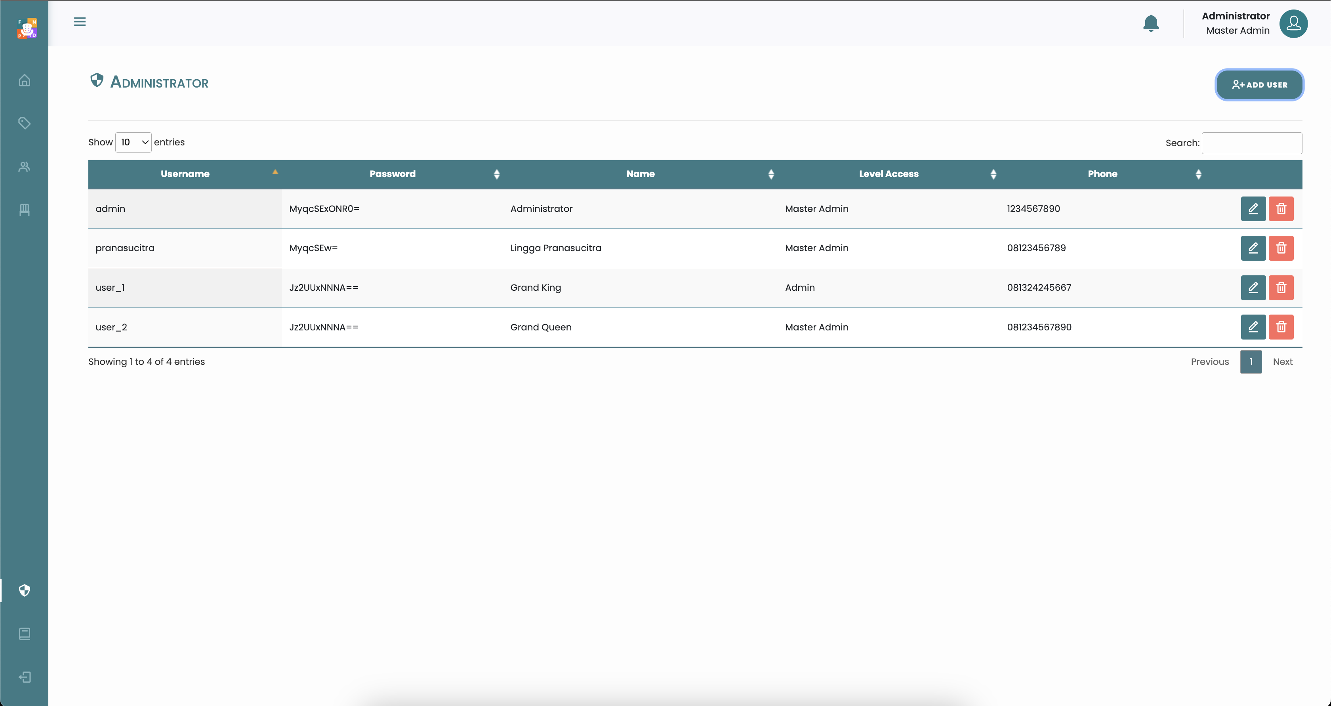
Task: Click the chair icon in sidebar
Action: coord(24,210)
